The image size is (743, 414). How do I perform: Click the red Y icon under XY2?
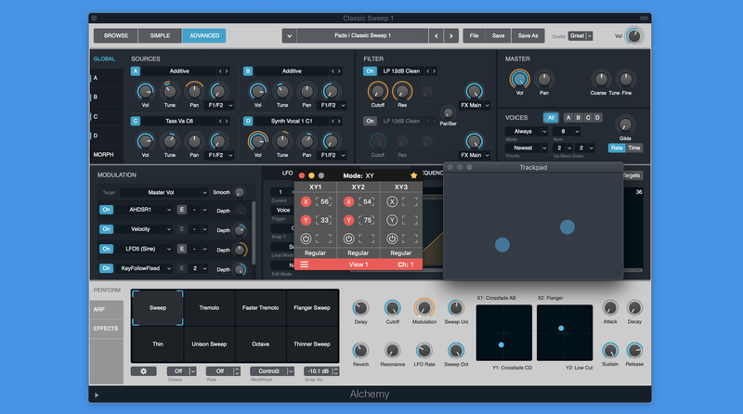coord(349,220)
